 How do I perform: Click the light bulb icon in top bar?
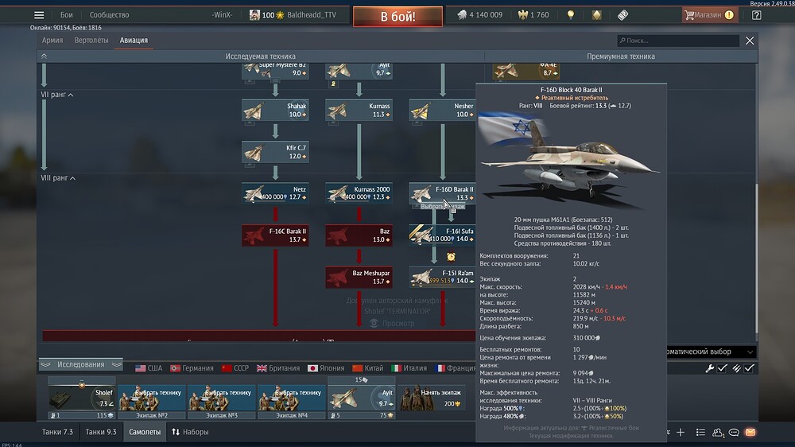pyautogui.click(x=570, y=15)
